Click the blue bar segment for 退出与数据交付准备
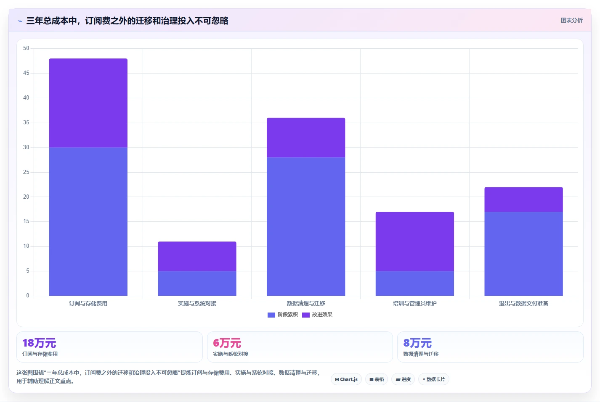The width and height of the screenshot is (600, 402). tap(523, 254)
